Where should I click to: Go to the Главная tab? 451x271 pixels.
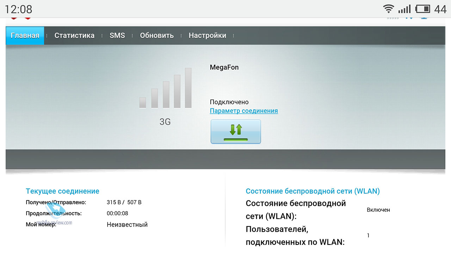pyautogui.click(x=25, y=35)
